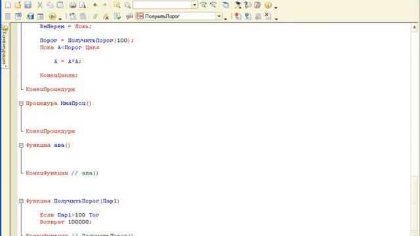Paste from the clipboard icon
Image resolution: width=420 pixels, height=236 pixels.
(60, 5)
